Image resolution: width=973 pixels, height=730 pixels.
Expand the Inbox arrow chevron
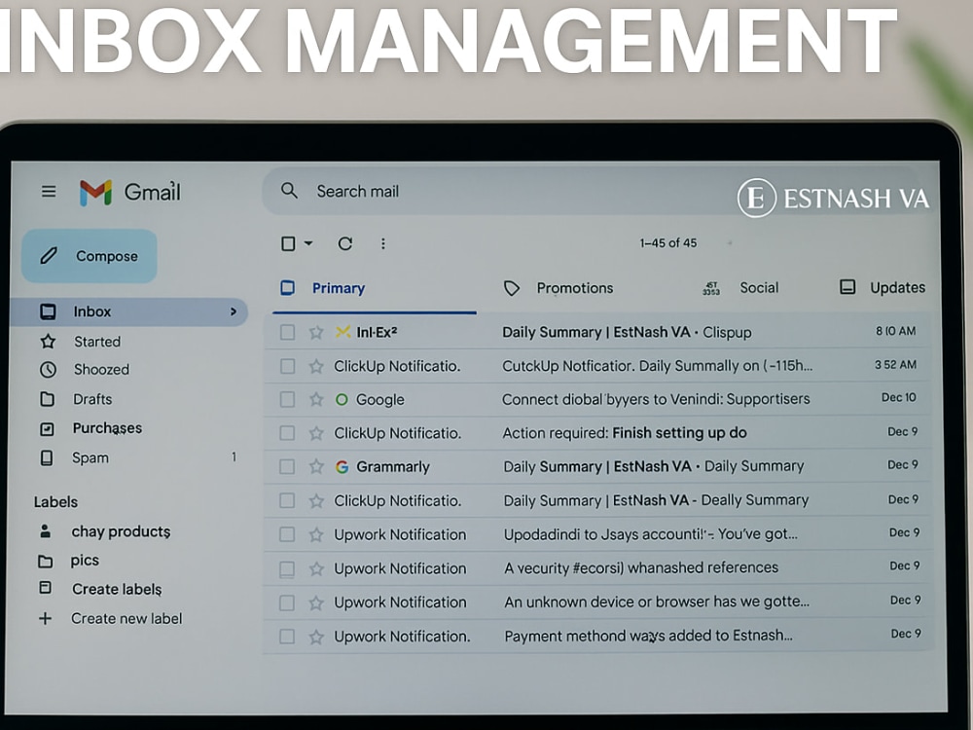point(234,311)
